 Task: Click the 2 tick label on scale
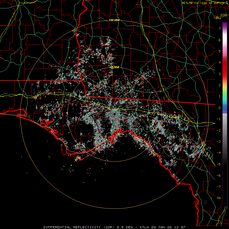220,85
